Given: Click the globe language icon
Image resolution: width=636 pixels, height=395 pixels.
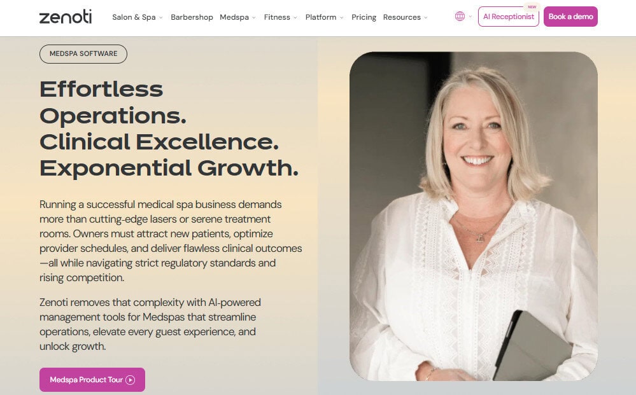Looking at the screenshot, I should 460,17.
